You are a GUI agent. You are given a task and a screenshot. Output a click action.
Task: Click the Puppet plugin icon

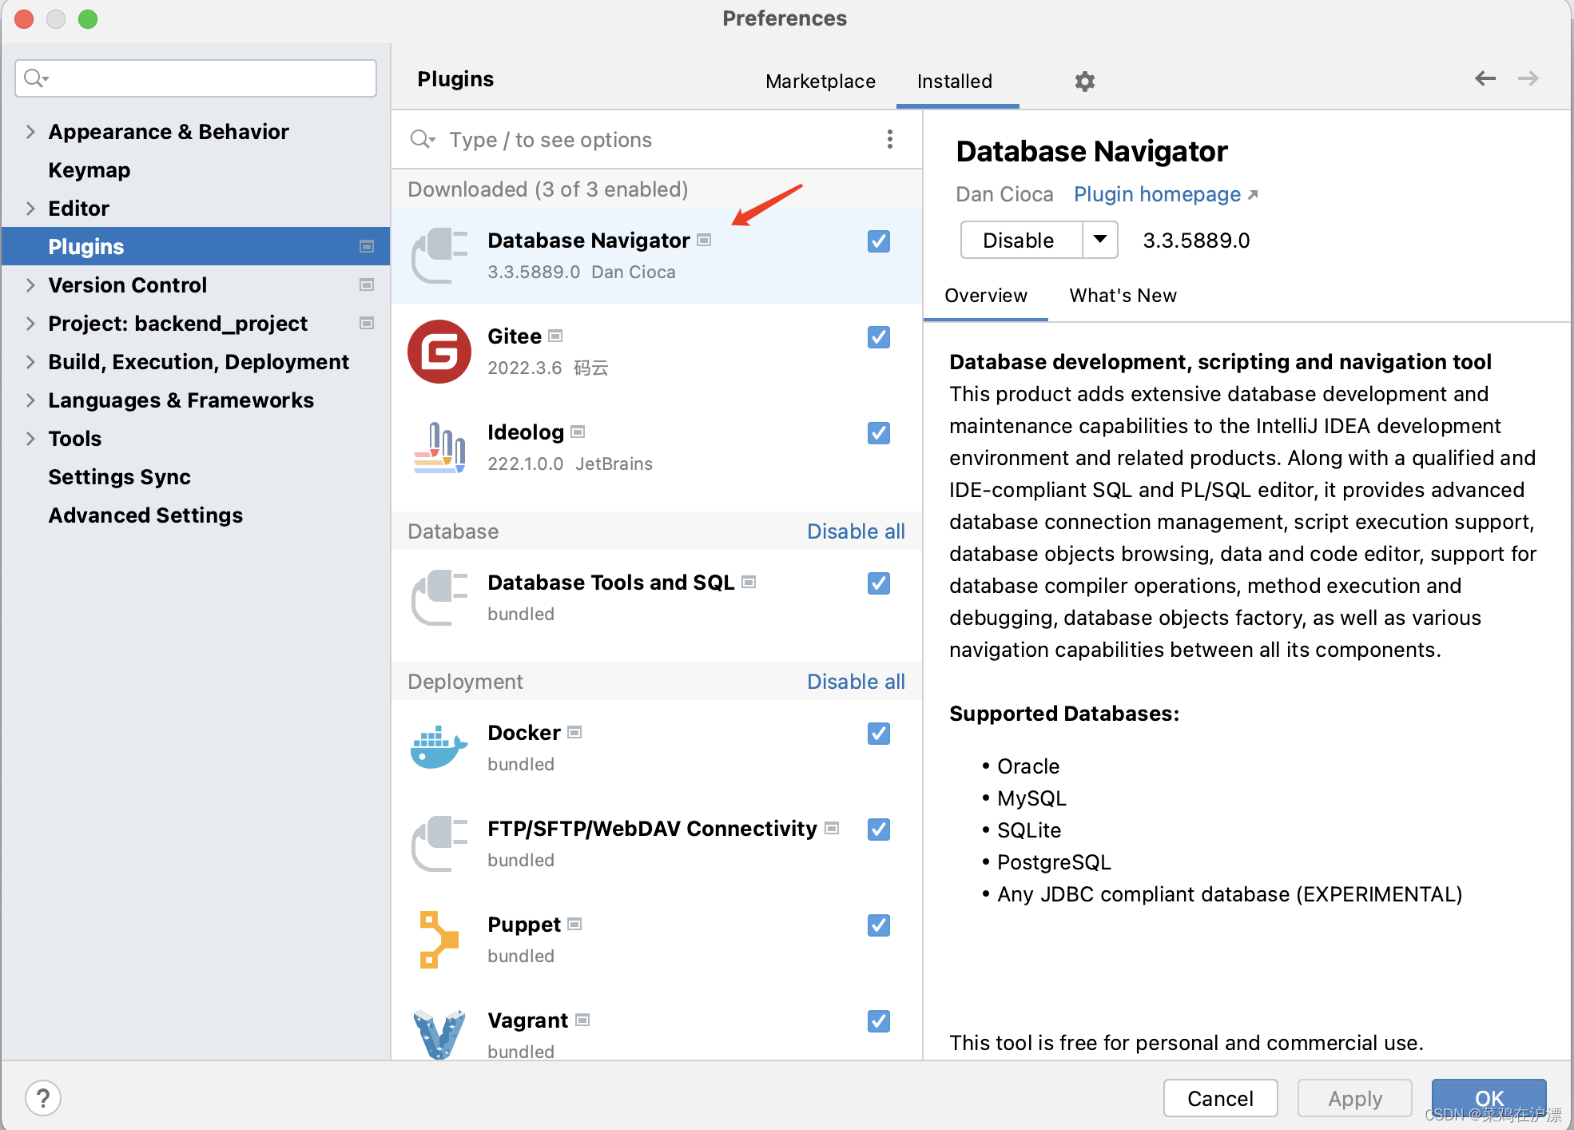439,940
